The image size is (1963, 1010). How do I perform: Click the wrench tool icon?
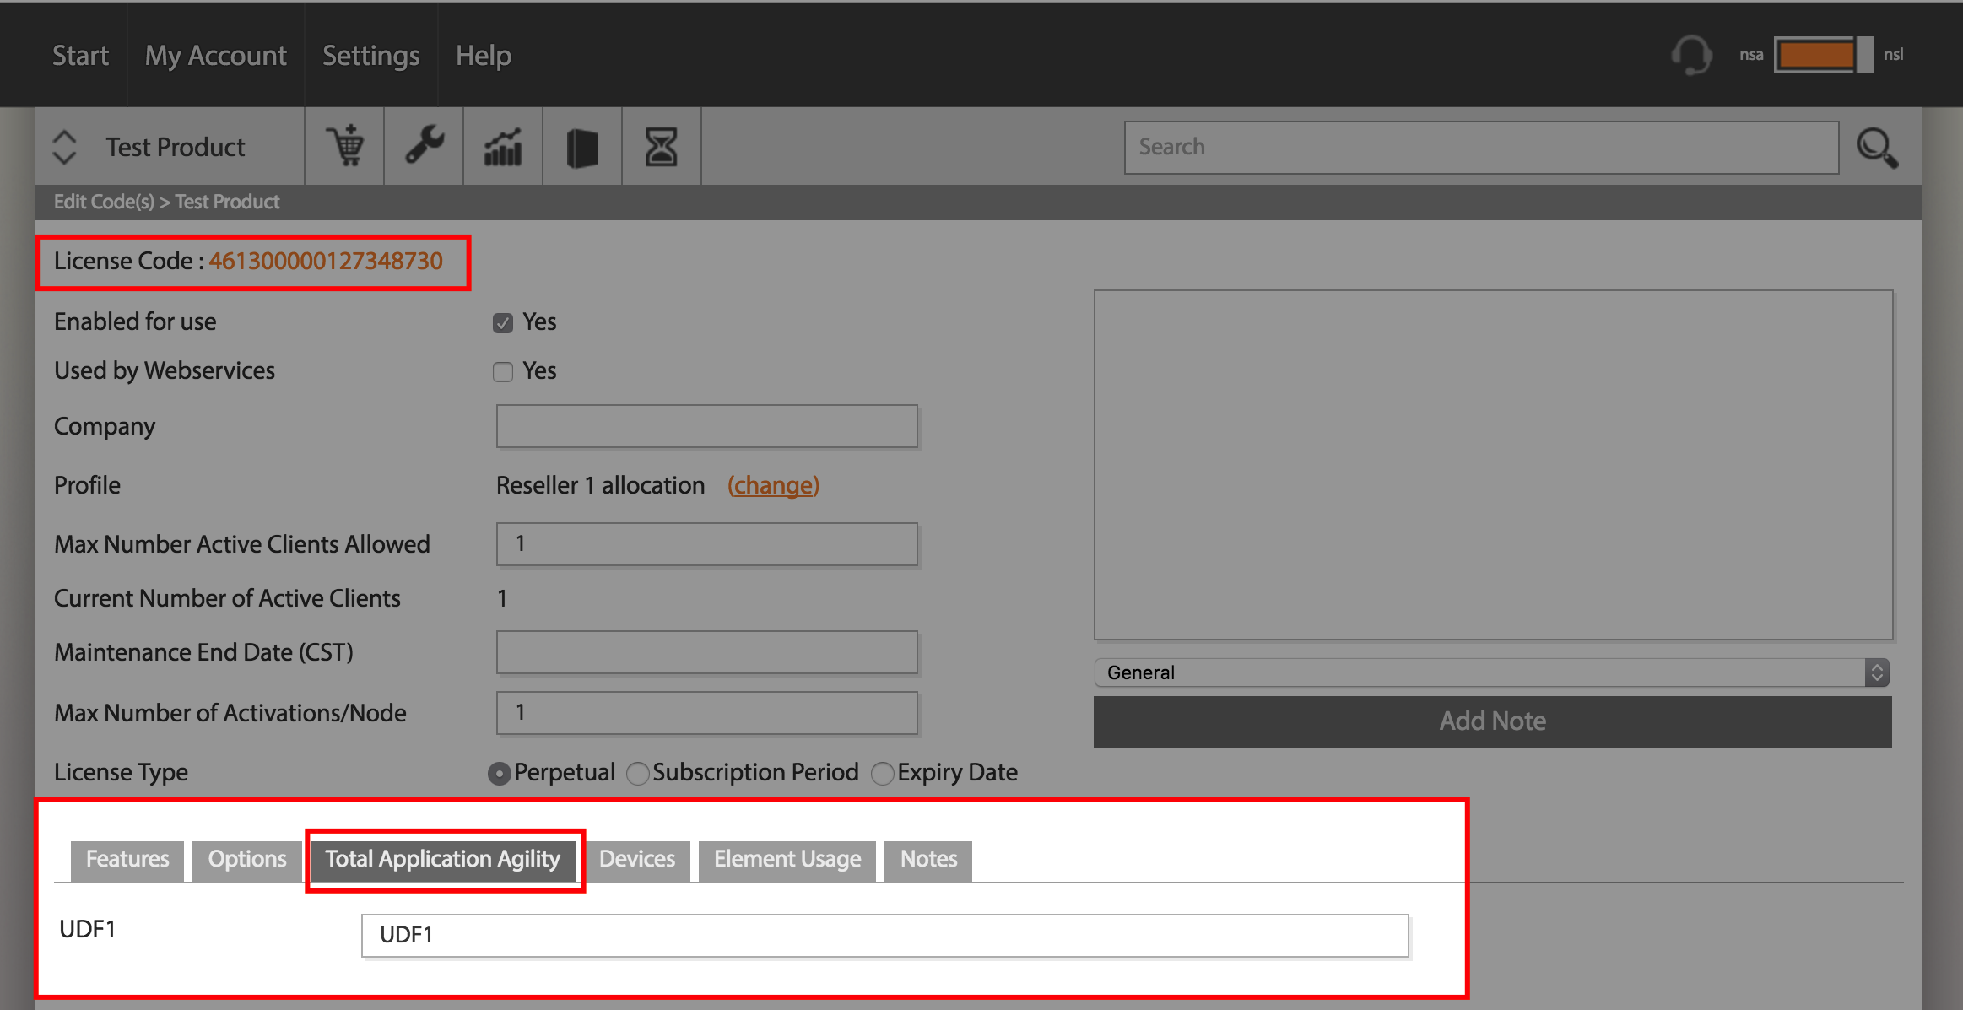[425, 145]
